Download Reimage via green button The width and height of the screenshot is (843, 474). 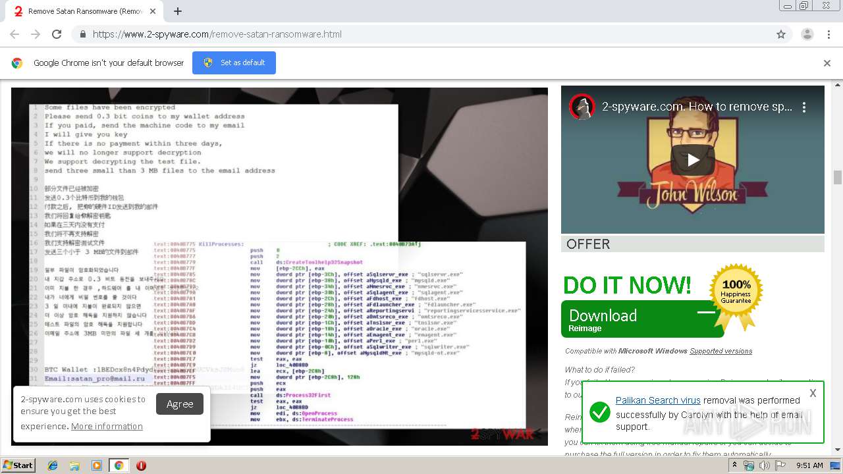tap(642, 319)
